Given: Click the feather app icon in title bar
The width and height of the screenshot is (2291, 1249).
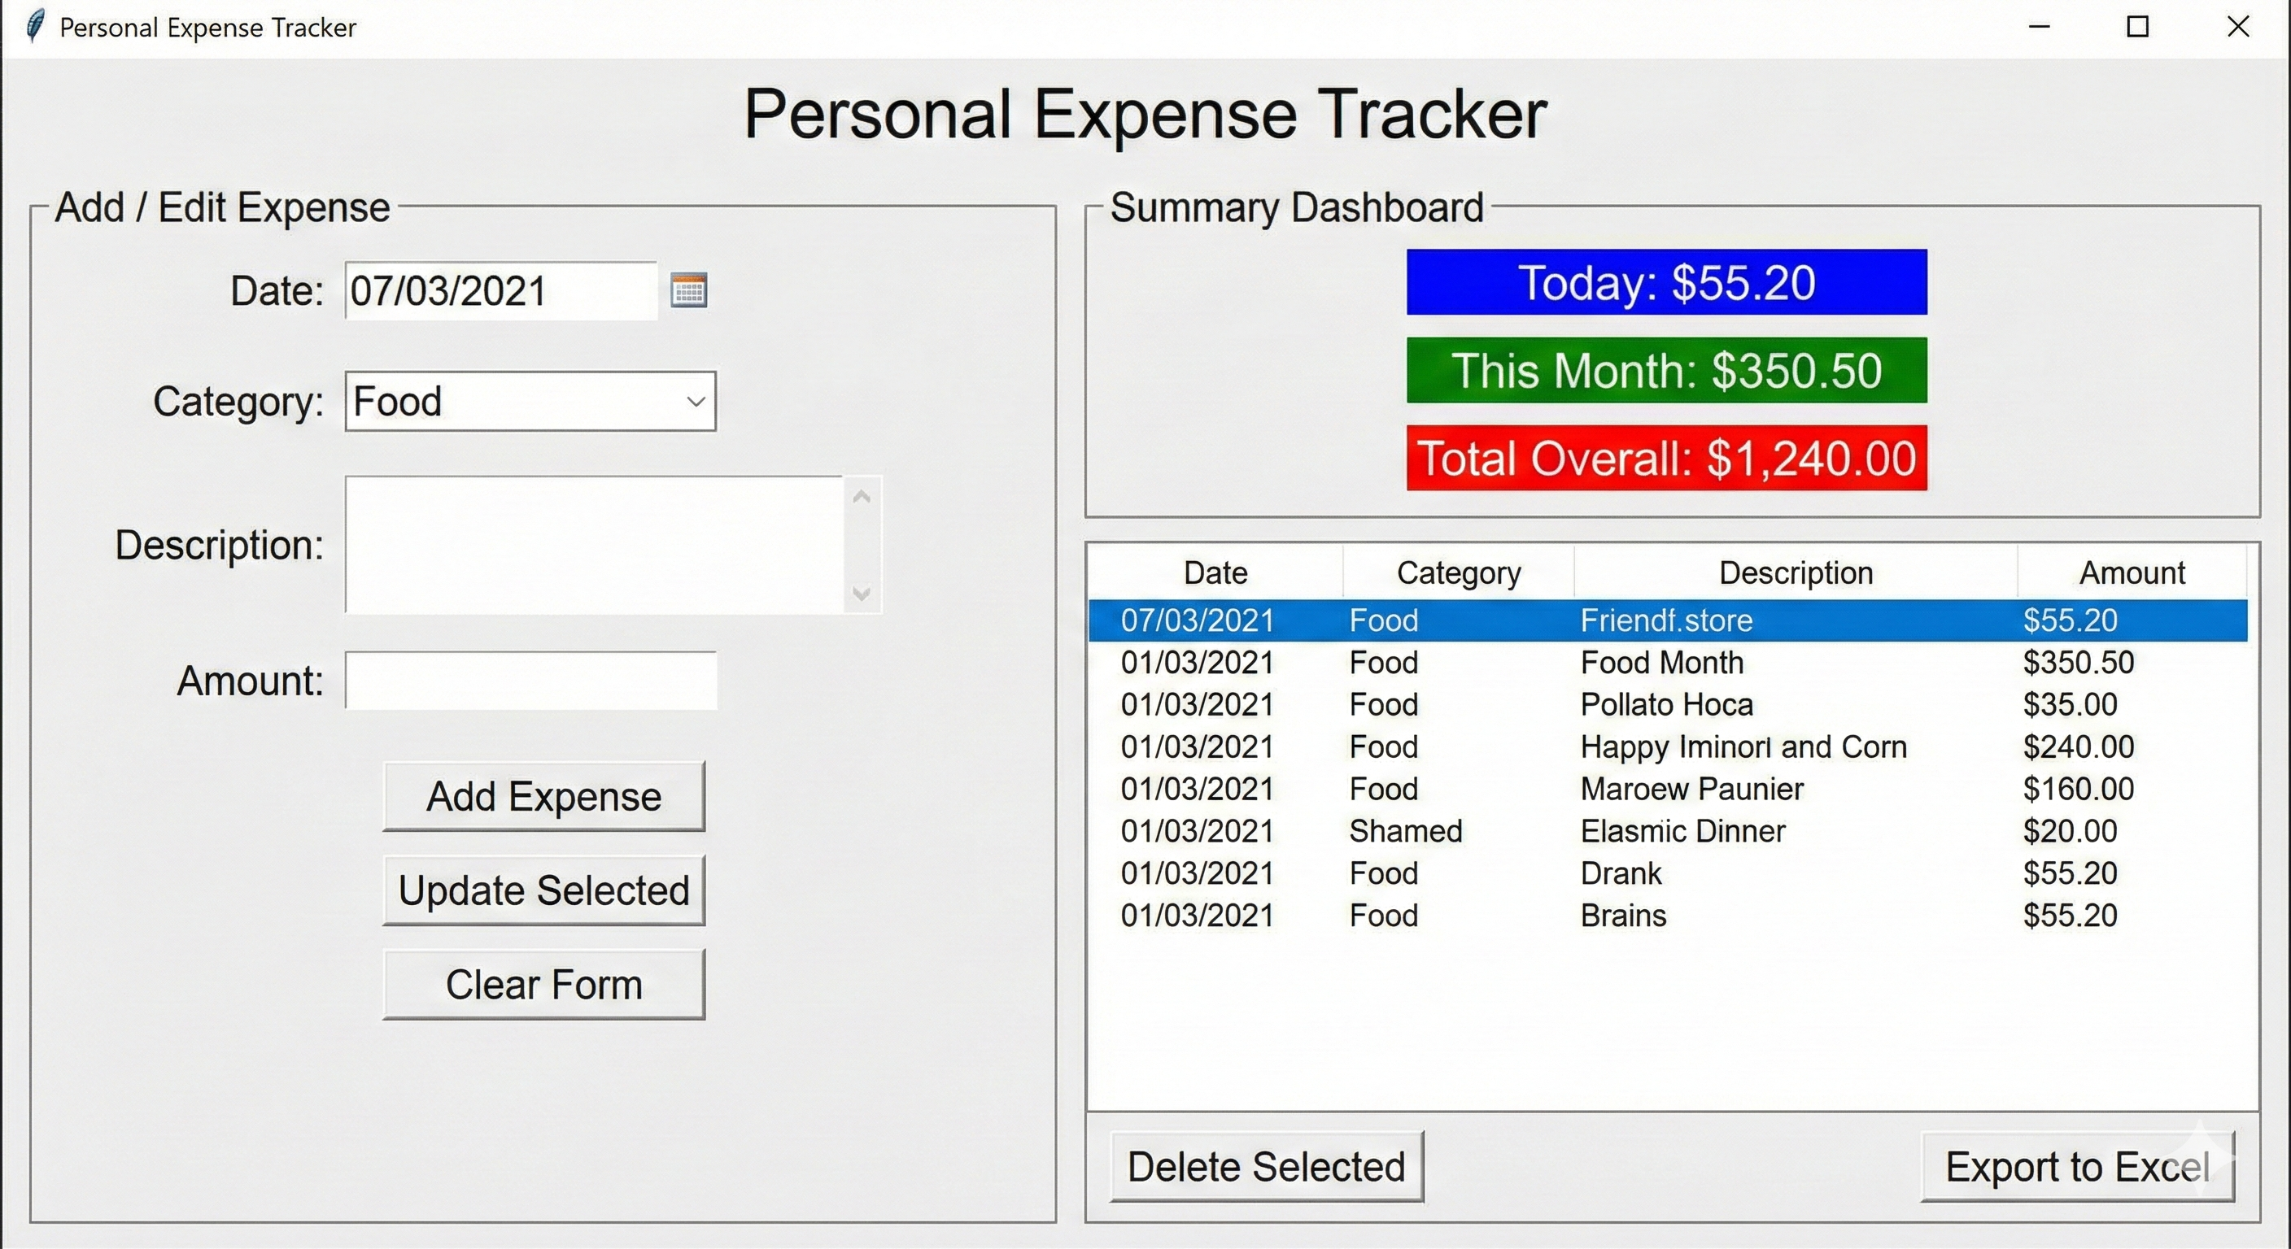Looking at the screenshot, I should (35, 27).
